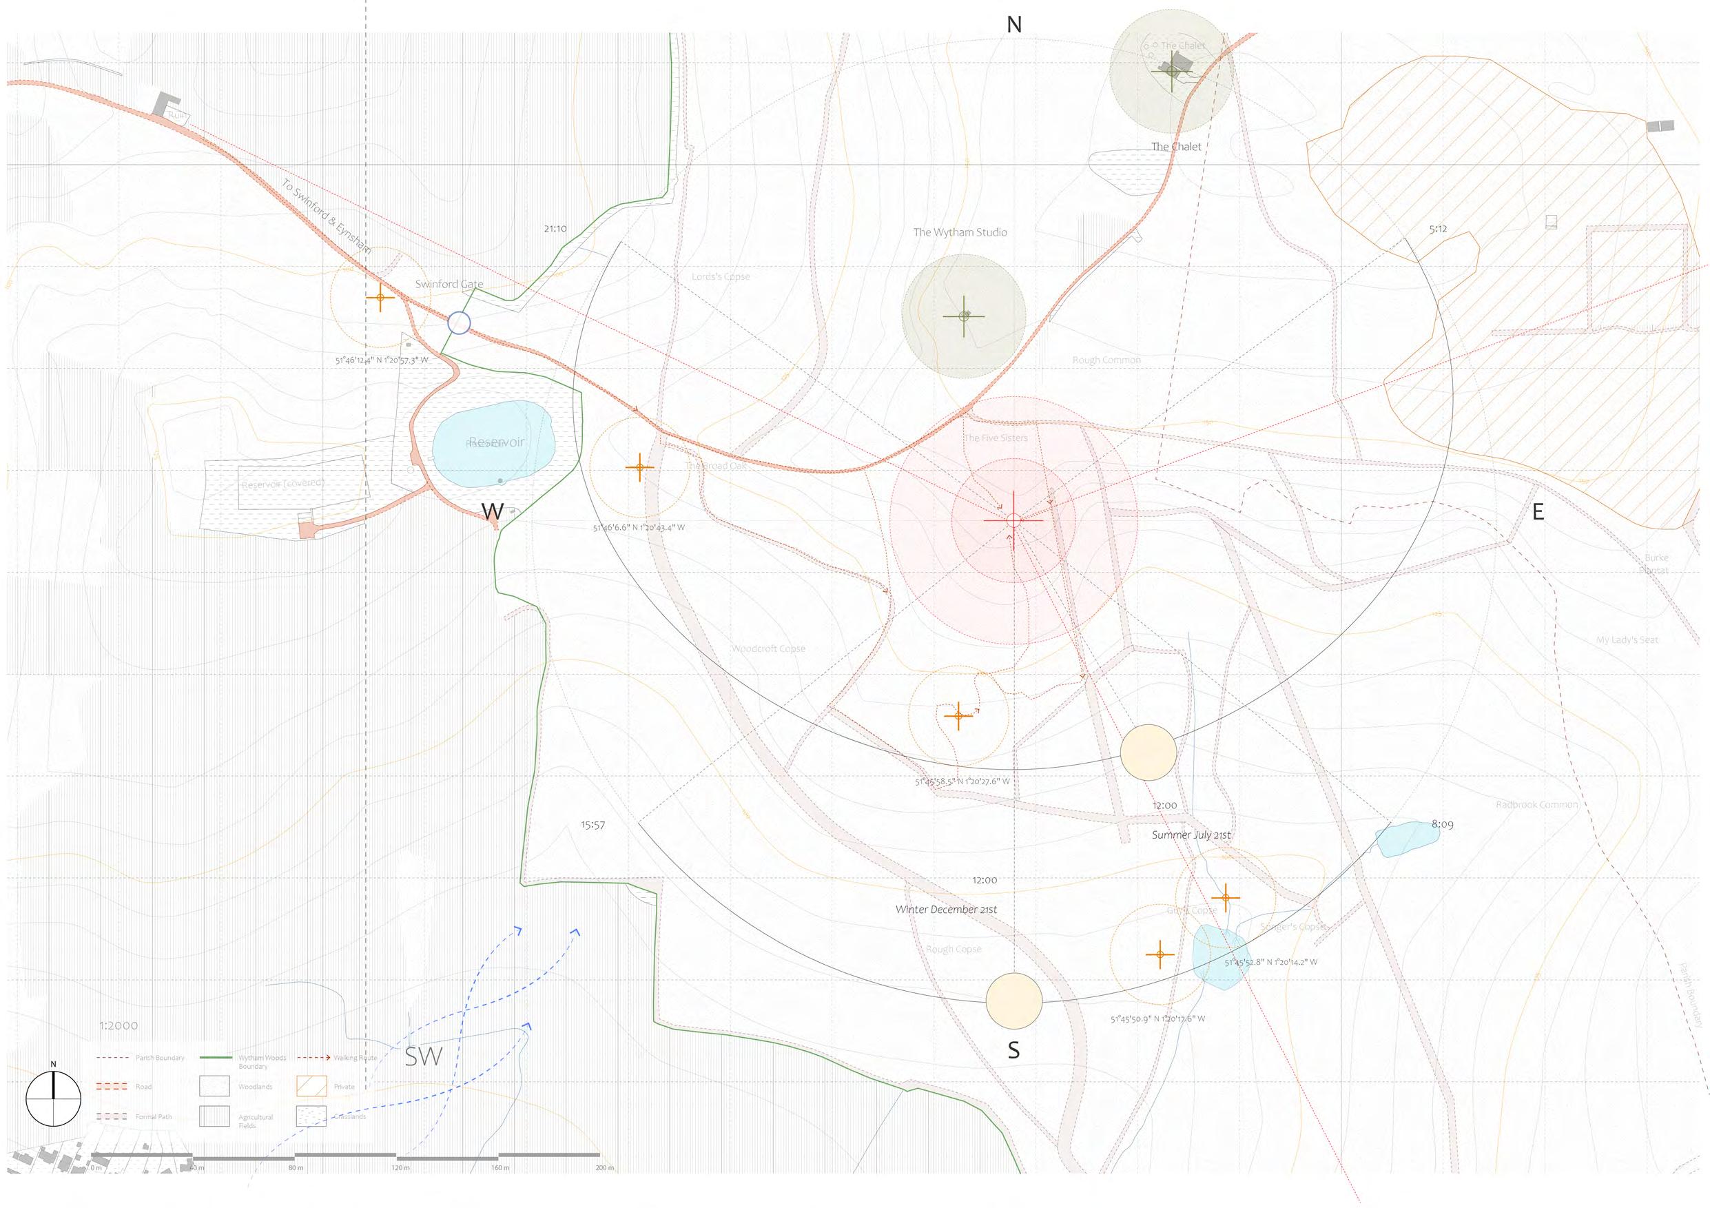Image resolution: width=1710 pixels, height=1208 pixels.
Task: Click the Agricultural Fields legend box
Action: pos(214,1116)
